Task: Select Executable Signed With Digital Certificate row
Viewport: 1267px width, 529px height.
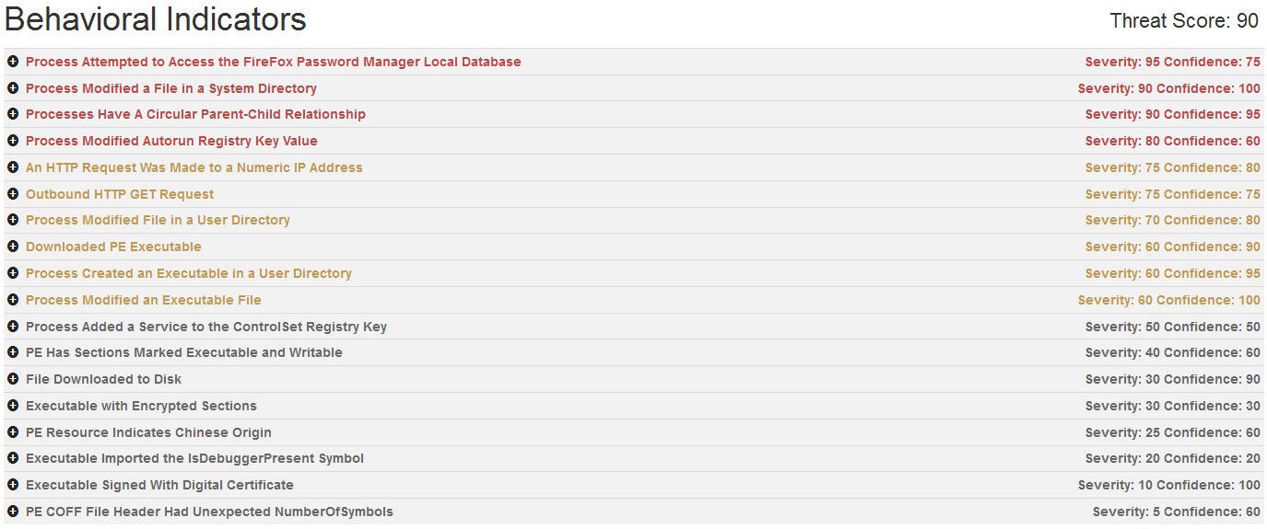Action: coord(159,485)
